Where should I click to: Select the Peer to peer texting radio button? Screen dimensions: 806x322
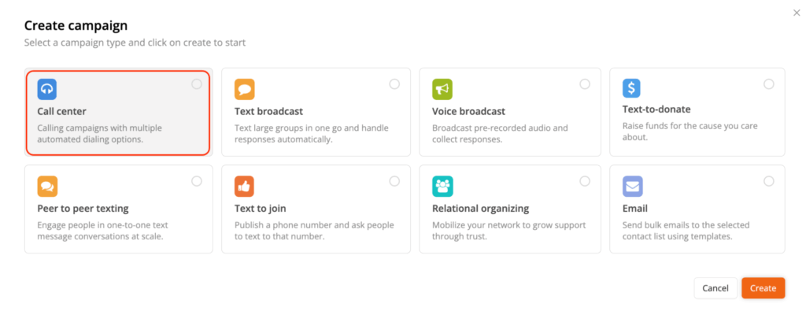pyautogui.click(x=197, y=181)
